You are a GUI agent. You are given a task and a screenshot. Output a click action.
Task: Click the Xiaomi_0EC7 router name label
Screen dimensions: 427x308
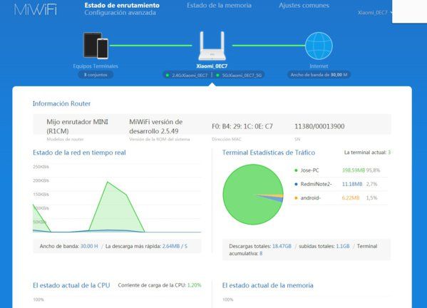point(212,66)
